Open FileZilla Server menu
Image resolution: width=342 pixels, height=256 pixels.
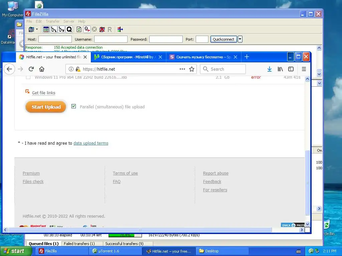click(69, 21)
